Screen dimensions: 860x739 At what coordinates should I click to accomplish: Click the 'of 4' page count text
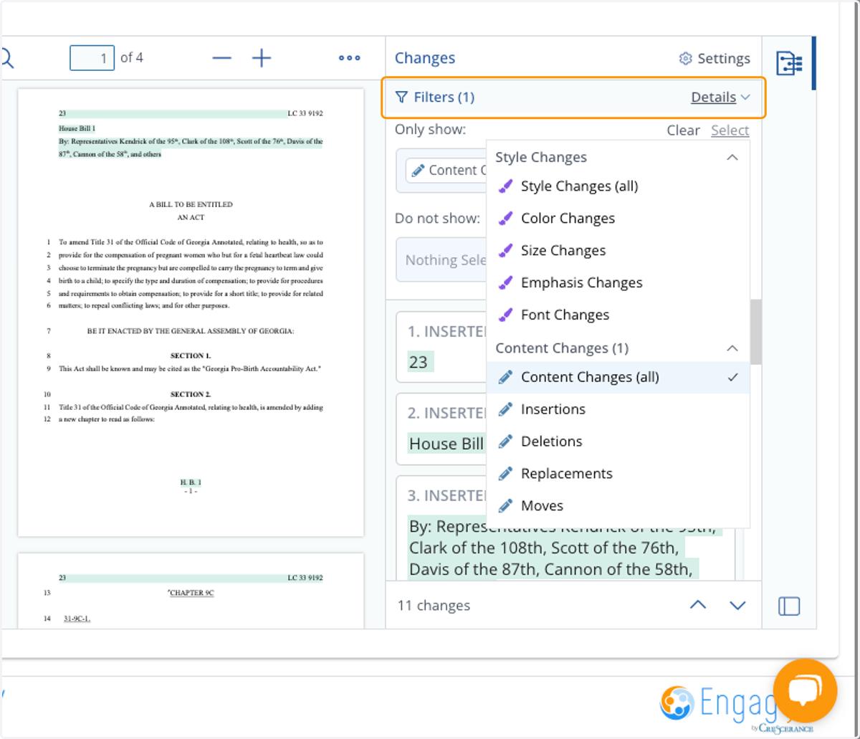point(132,58)
